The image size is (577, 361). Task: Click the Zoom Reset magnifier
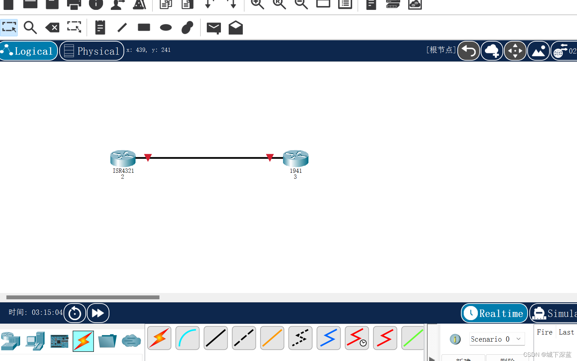coord(279,4)
